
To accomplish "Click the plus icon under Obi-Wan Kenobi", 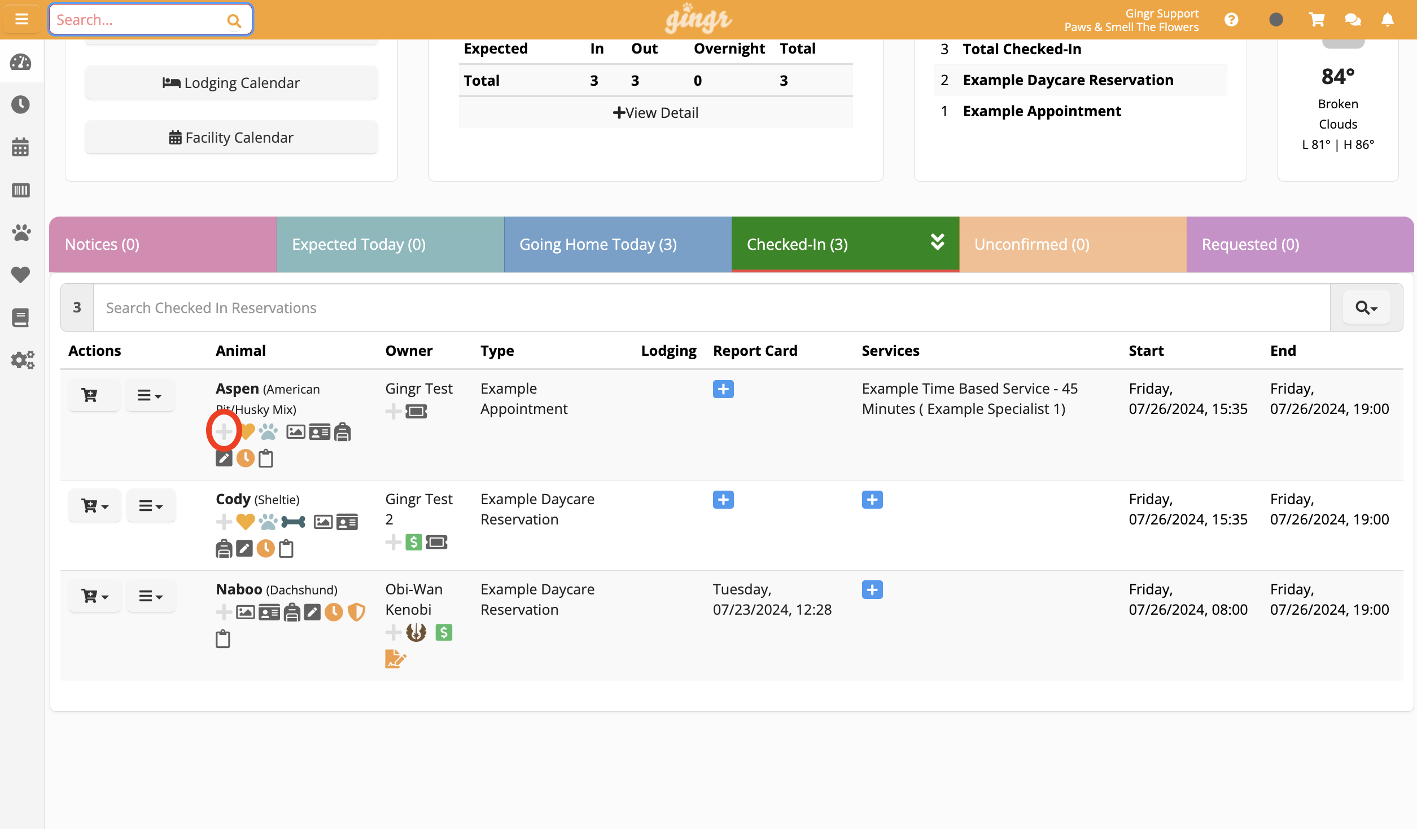I will point(393,632).
